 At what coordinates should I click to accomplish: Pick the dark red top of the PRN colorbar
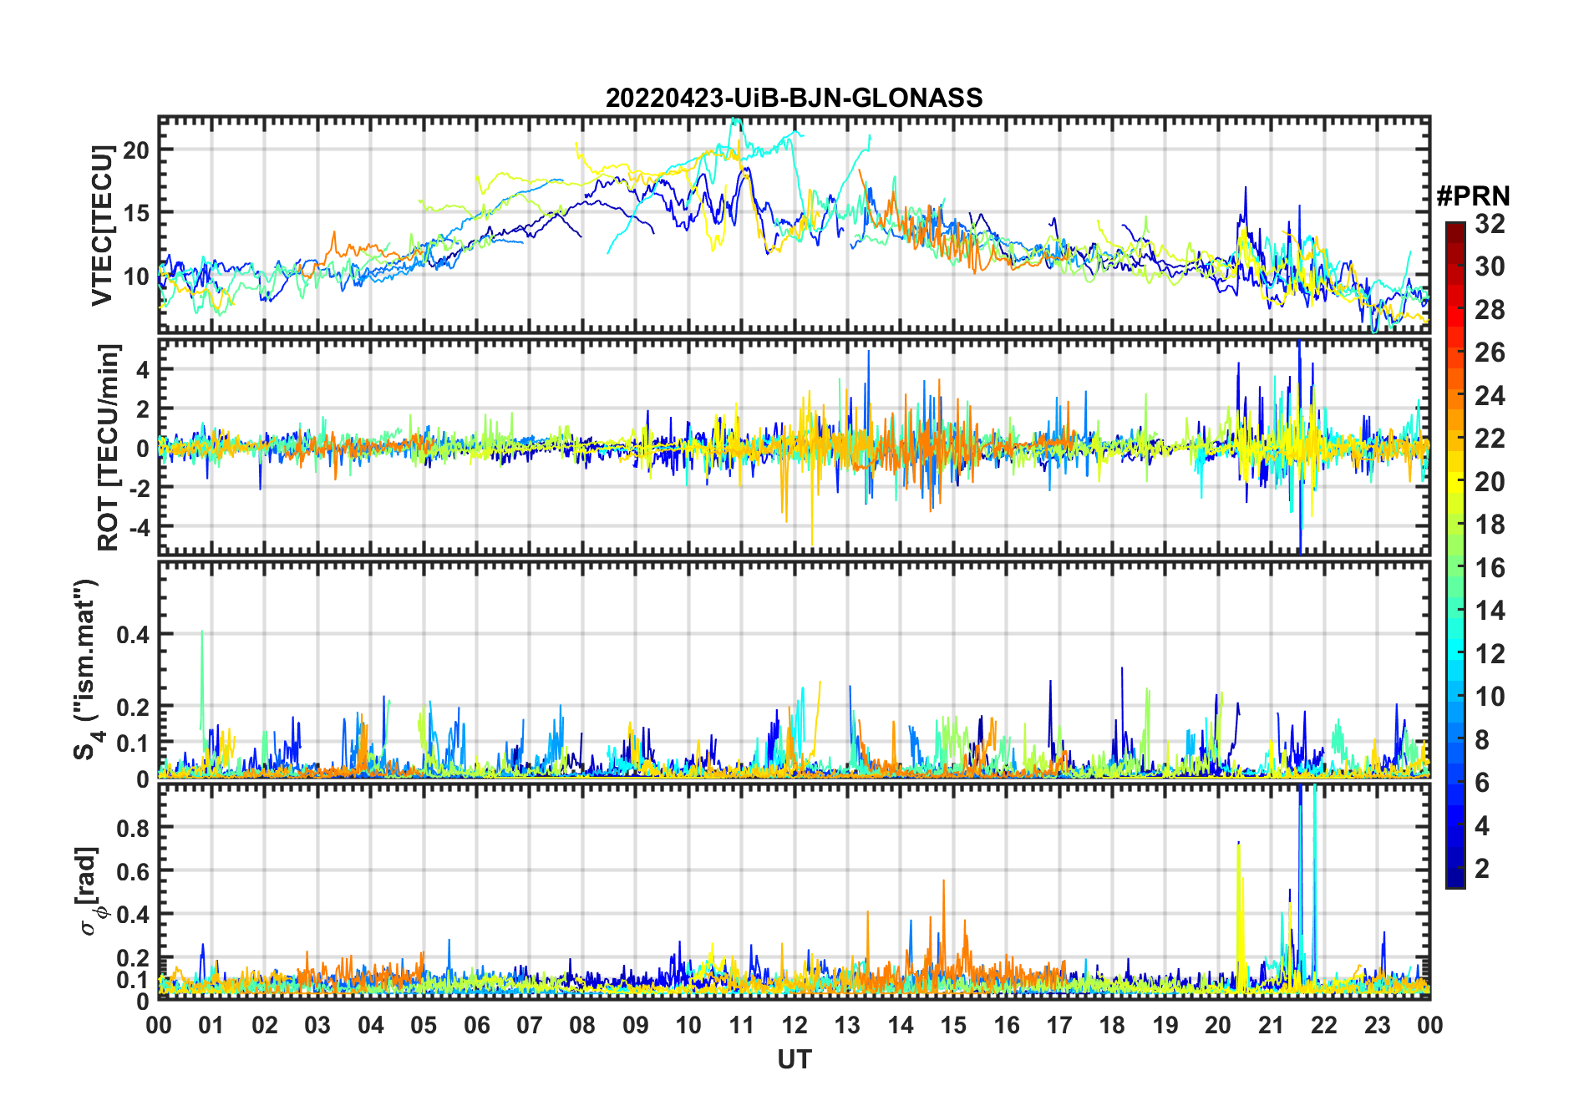click(1454, 227)
